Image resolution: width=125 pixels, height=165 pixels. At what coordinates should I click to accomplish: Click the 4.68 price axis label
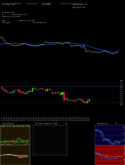pyautogui.click(x=121, y=94)
